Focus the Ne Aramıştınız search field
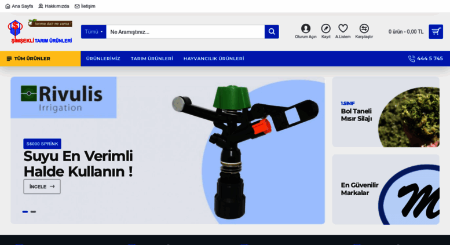 pos(185,31)
